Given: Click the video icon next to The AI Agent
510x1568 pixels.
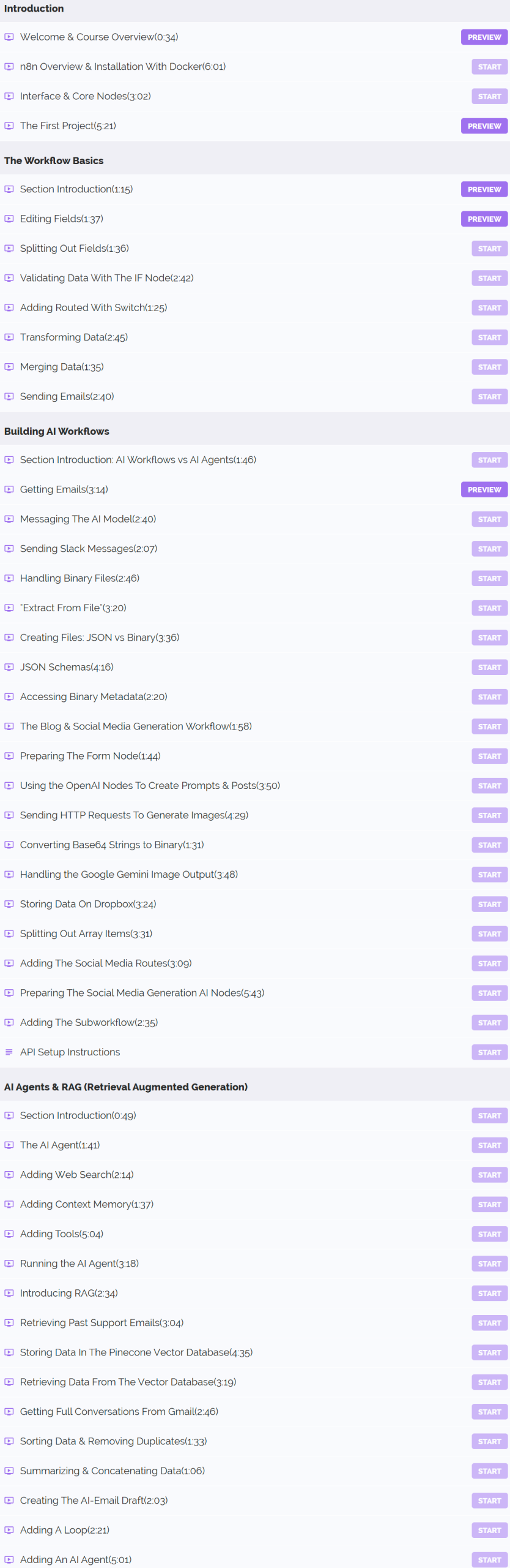Looking at the screenshot, I should pyautogui.click(x=9, y=1145).
